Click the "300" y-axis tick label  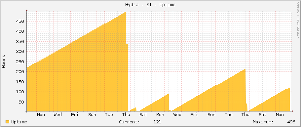pyautogui.click(x=20, y=52)
